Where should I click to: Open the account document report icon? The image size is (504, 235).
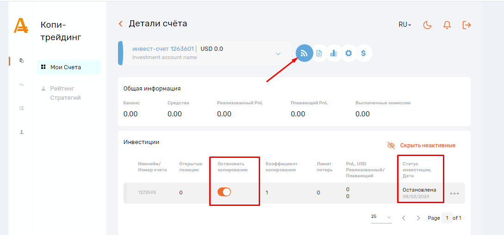[319, 53]
